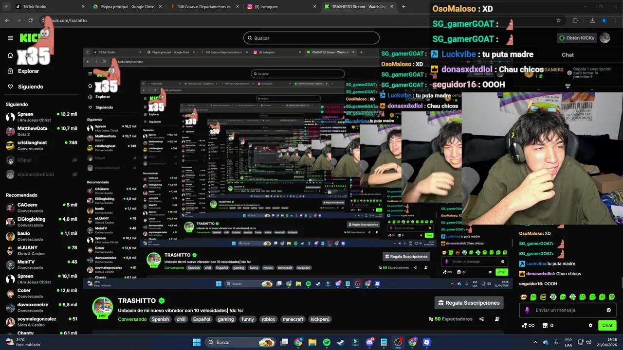The image size is (623, 350).
Task: Click the Enviar un mensaje chat input
Action: point(568,310)
